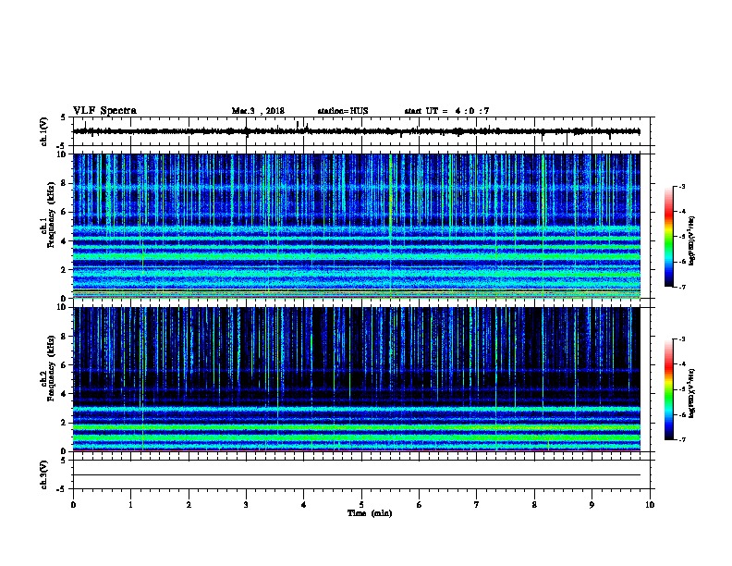Click the "-5" tick on ch.3(V) axis

pyautogui.click(x=62, y=489)
